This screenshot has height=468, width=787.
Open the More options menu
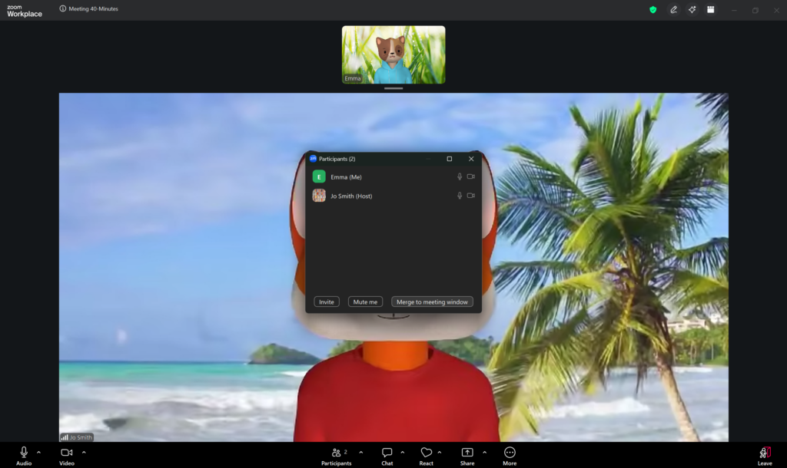tap(510, 456)
